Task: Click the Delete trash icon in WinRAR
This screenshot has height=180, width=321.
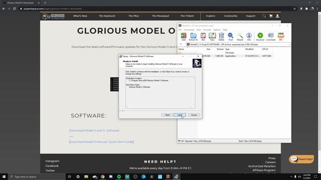Action: pyautogui.click(x=221, y=36)
